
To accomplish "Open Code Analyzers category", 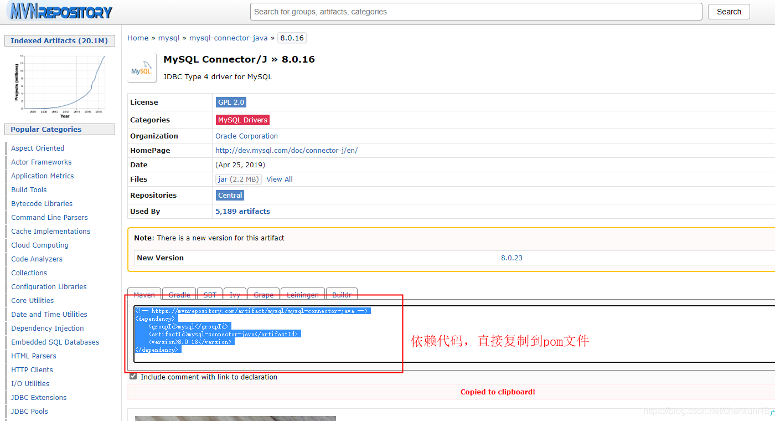I will pos(37,259).
